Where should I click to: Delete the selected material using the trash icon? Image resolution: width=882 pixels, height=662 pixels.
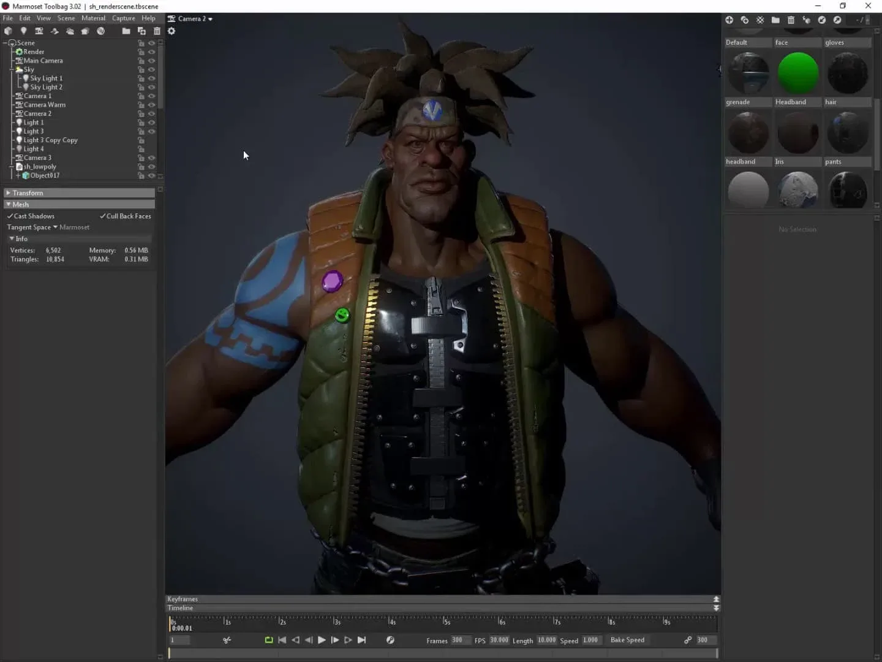point(790,20)
